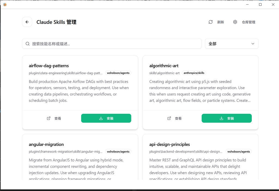Click the algorithmic-art description text
Screen dimensions: 279x191
200,91
